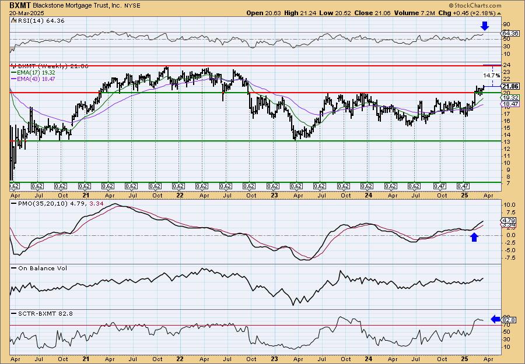Click the up-triangle icon after Chg
Image resolution: width=525 pixels, height=364 pixels.
coord(499,13)
